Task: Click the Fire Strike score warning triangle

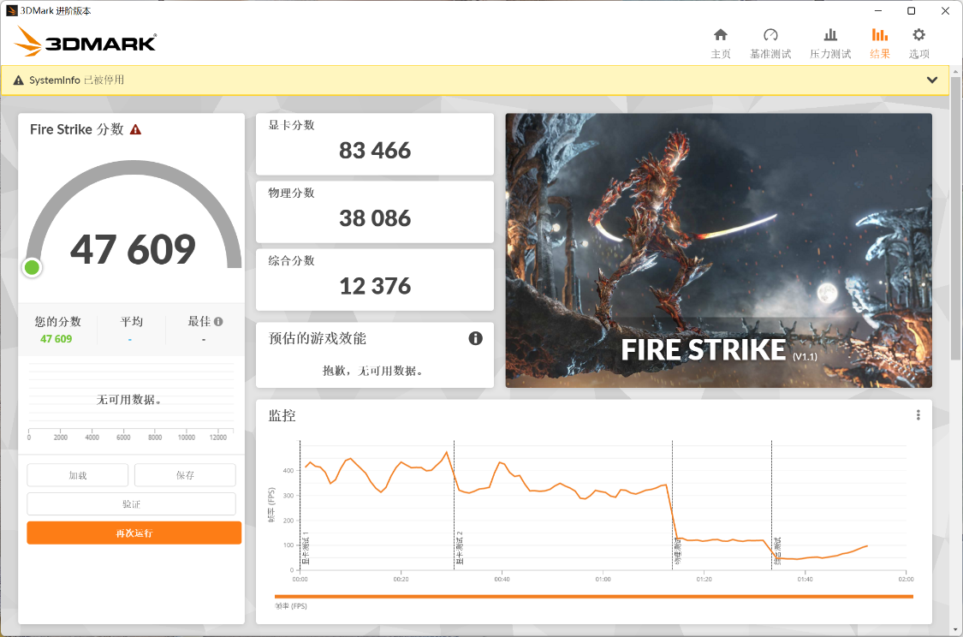Action: [135, 130]
